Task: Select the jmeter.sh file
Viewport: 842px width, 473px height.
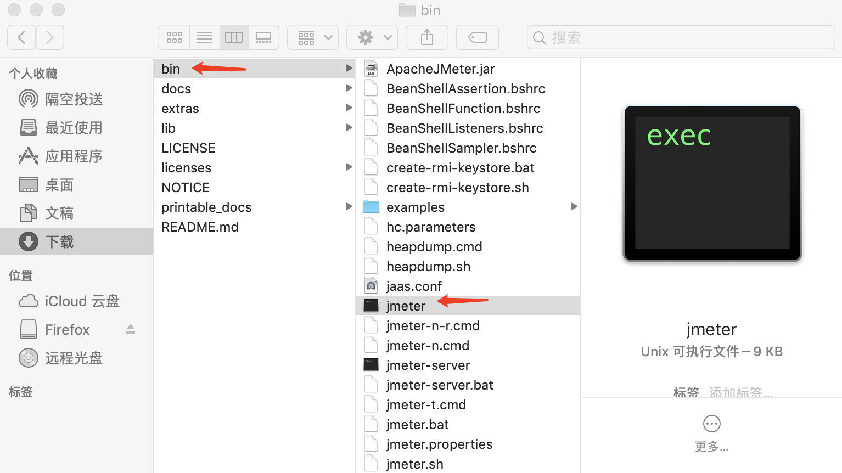Action: coord(468,464)
